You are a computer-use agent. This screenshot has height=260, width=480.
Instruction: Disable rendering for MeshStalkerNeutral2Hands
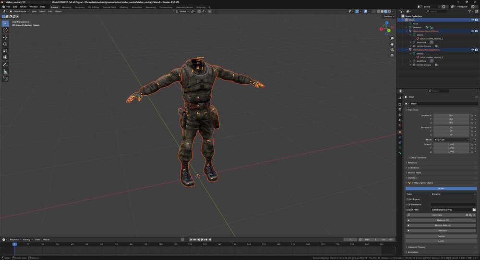click(x=476, y=50)
